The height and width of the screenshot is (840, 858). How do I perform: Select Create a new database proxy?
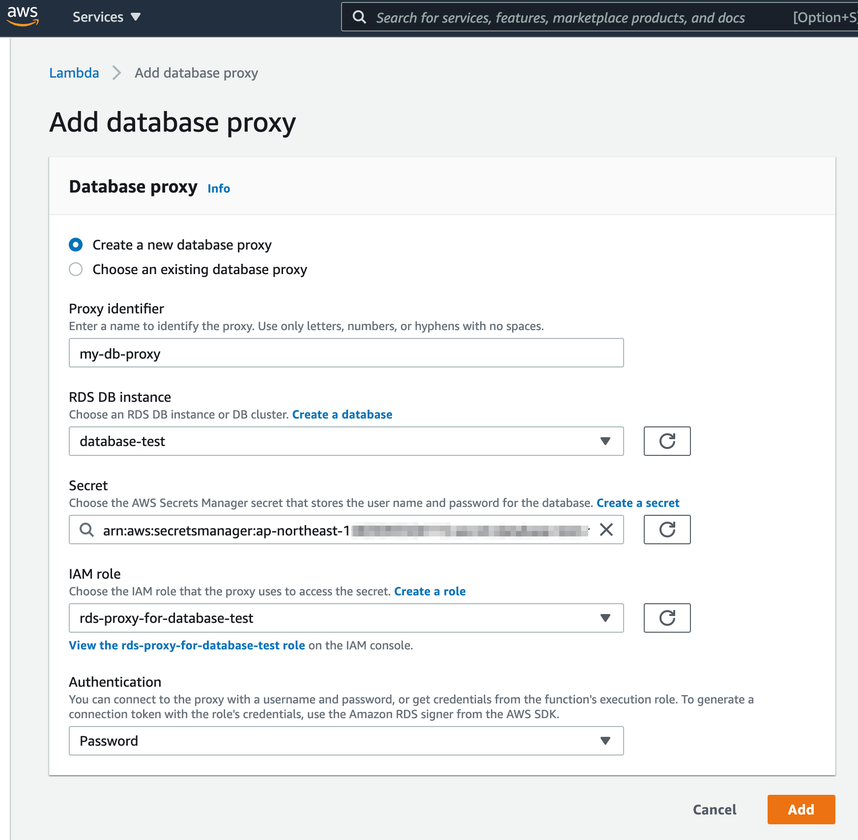pos(76,245)
